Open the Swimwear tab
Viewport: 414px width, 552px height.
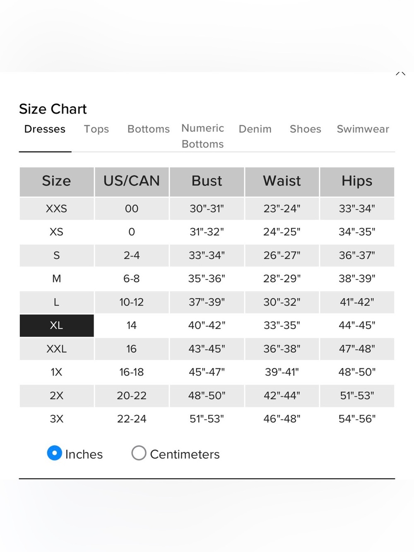[x=363, y=129]
